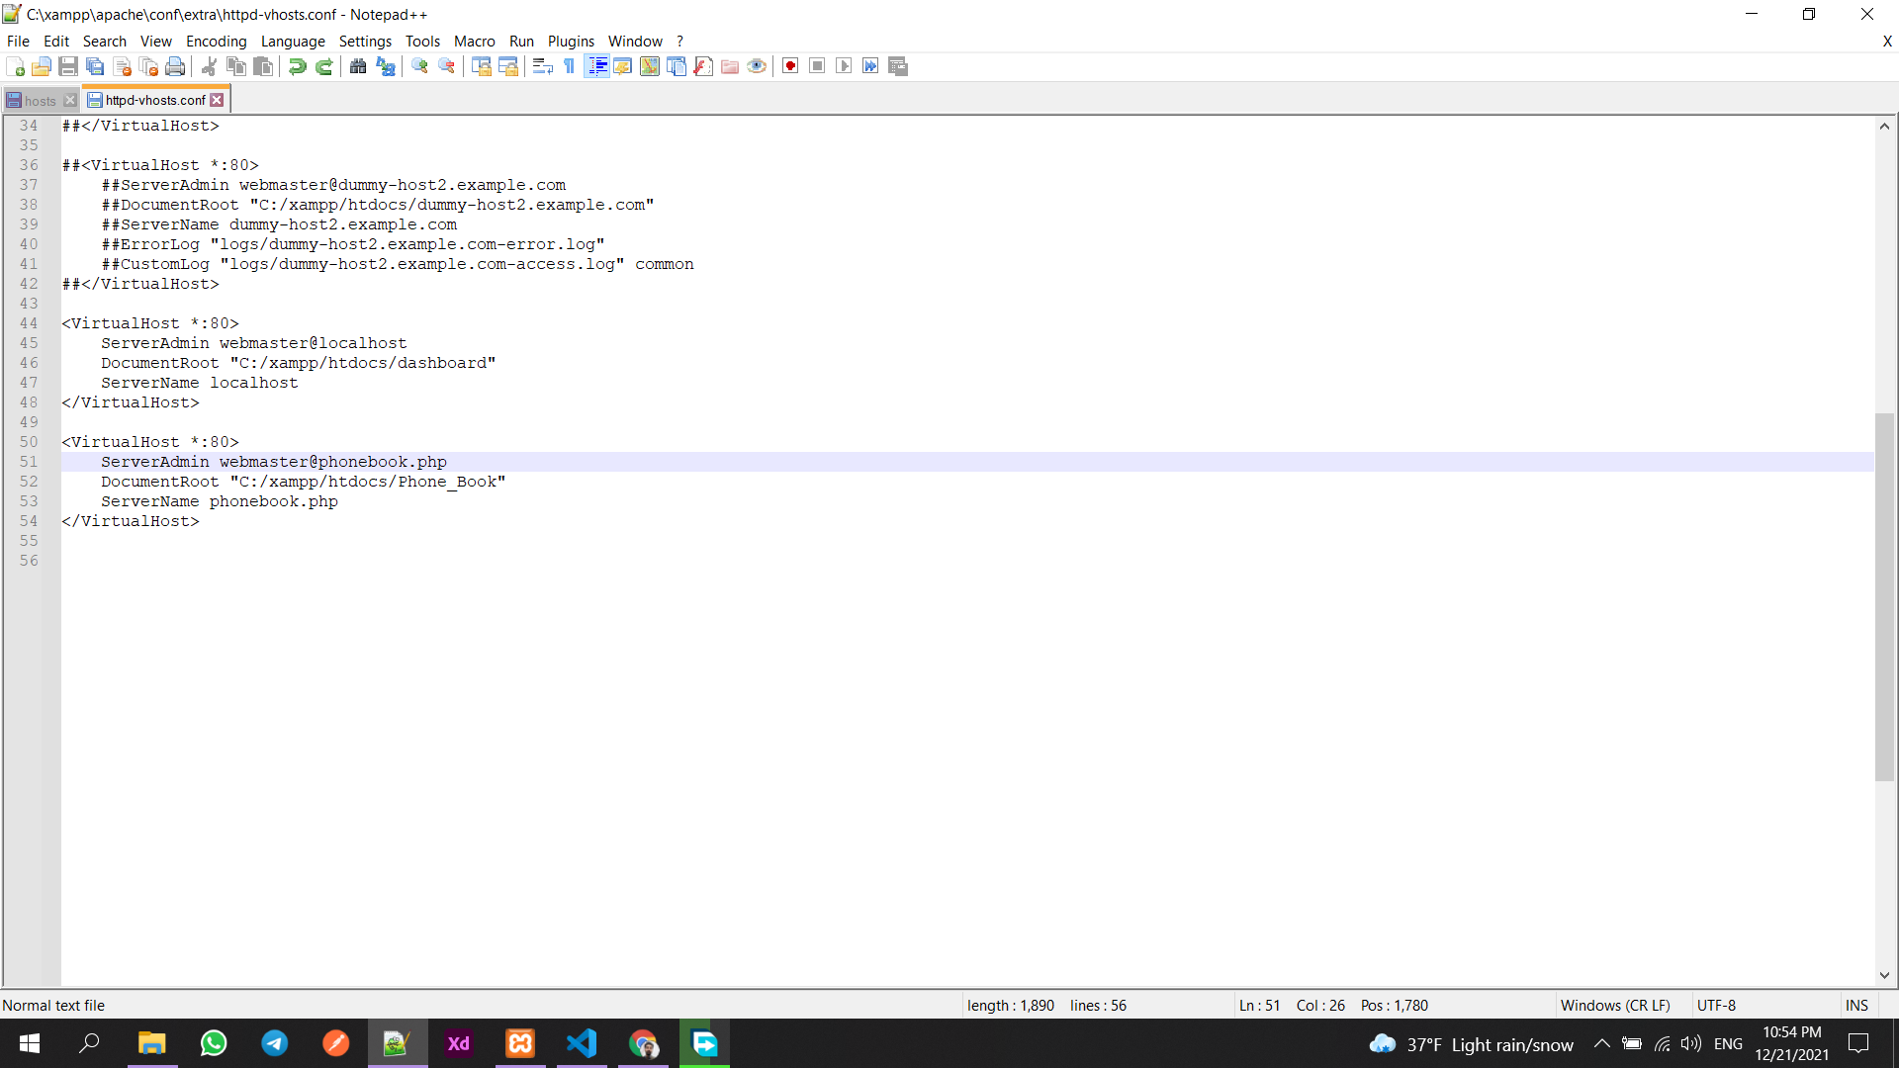
Task: Run macro multiple times icon
Action: (870, 66)
